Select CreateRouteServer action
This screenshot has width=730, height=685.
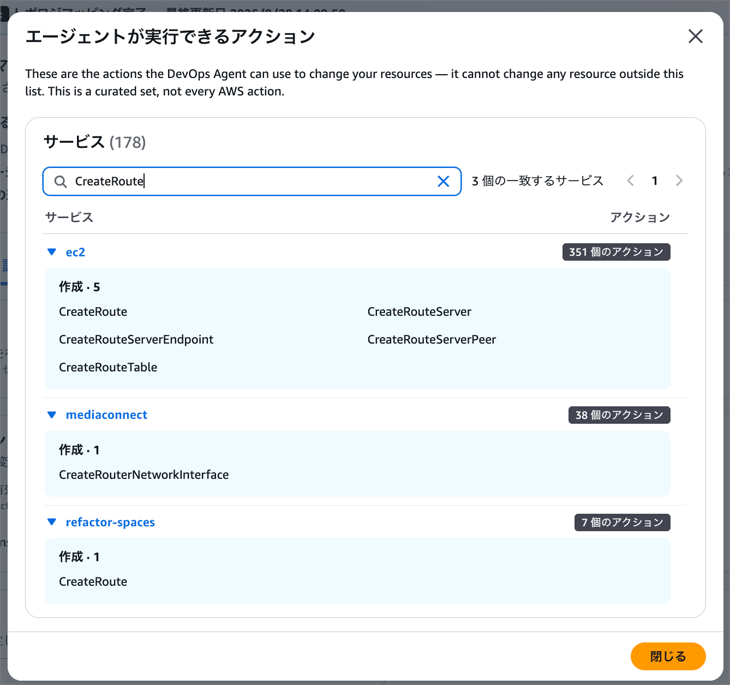pyautogui.click(x=419, y=311)
